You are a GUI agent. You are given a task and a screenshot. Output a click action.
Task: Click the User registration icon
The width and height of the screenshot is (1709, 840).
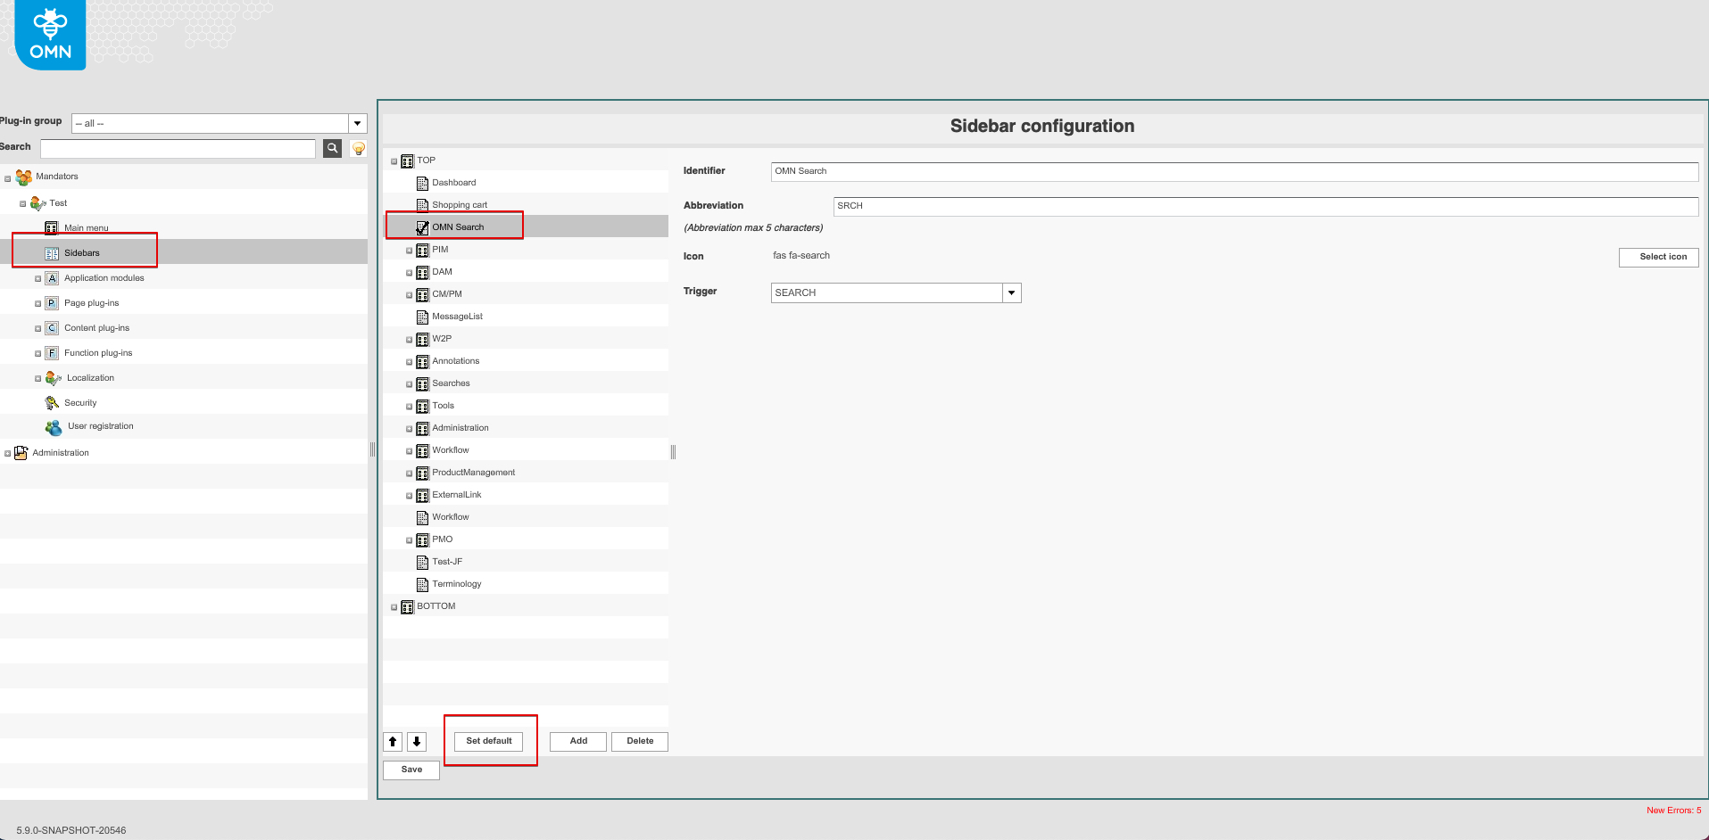(53, 426)
